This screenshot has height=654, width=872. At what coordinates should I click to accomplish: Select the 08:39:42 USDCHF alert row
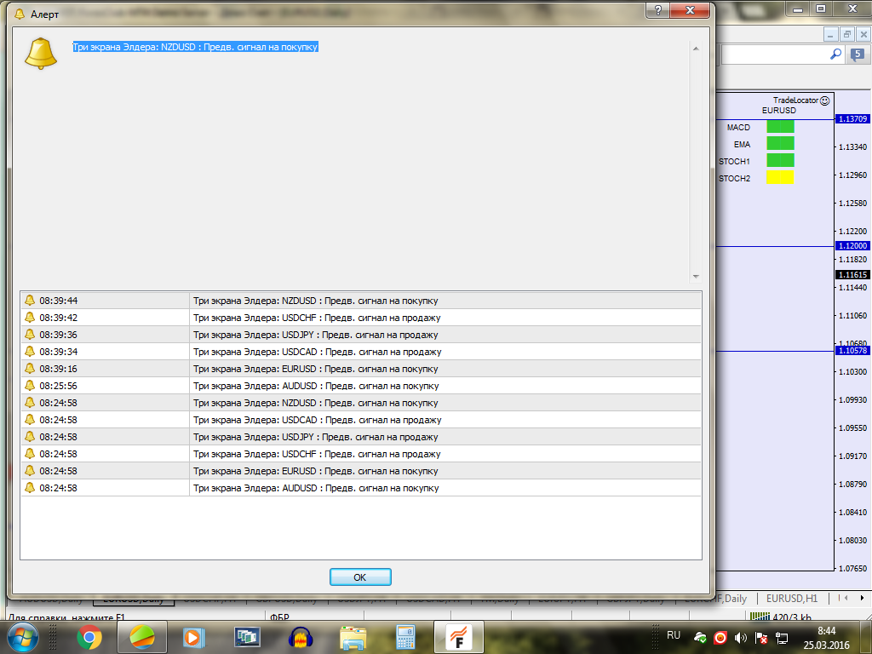point(361,318)
